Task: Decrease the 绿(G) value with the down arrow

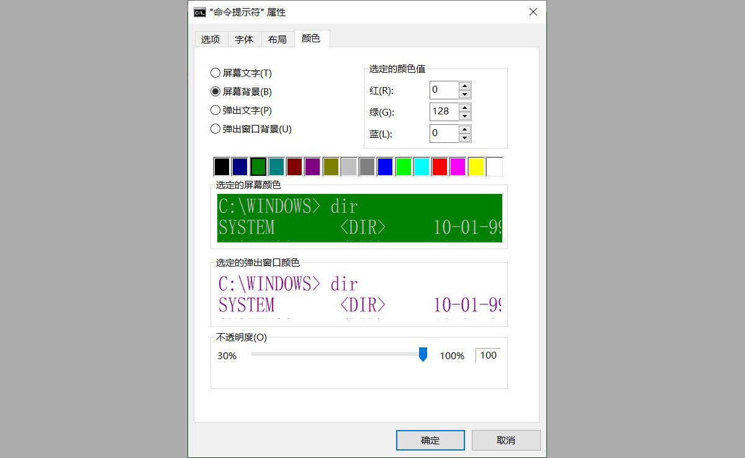Action: point(466,116)
